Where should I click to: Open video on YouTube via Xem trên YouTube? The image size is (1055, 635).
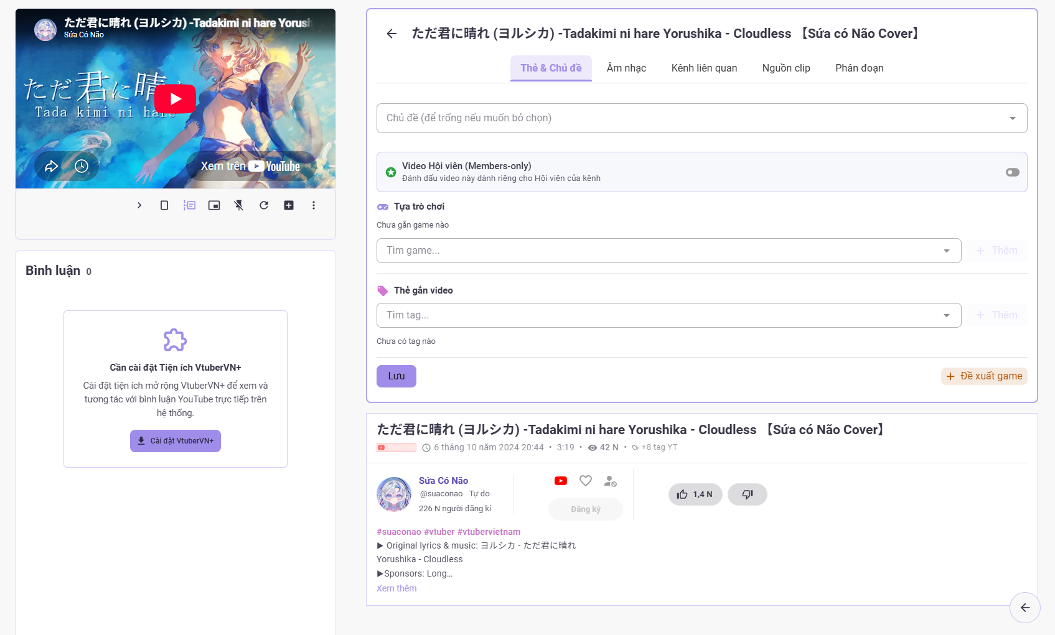[x=250, y=166]
